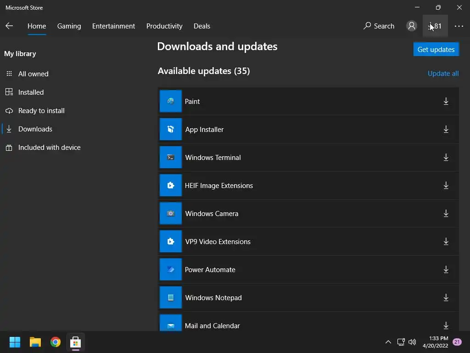This screenshot has width=470, height=353.
Task: Open the network tray icon
Action: (401, 342)
